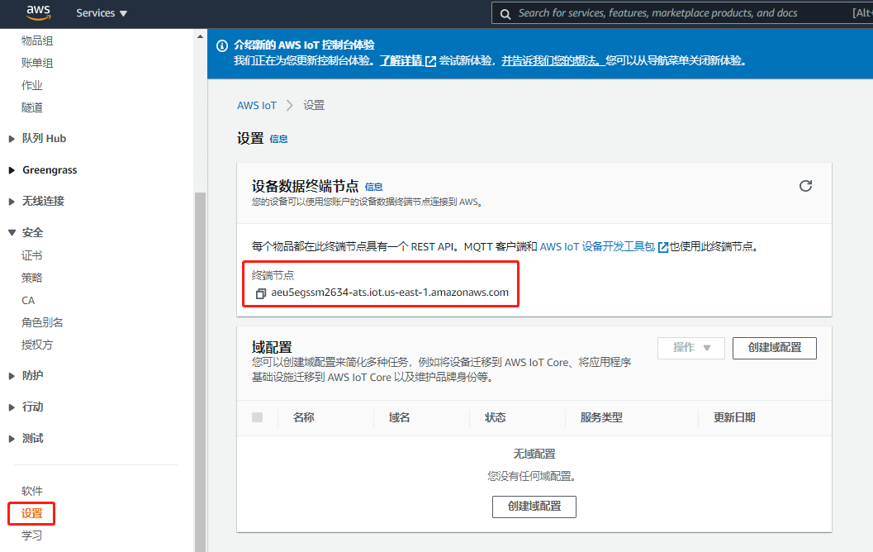Open CA under 安全
873x552 pixels.
point(28,300)
